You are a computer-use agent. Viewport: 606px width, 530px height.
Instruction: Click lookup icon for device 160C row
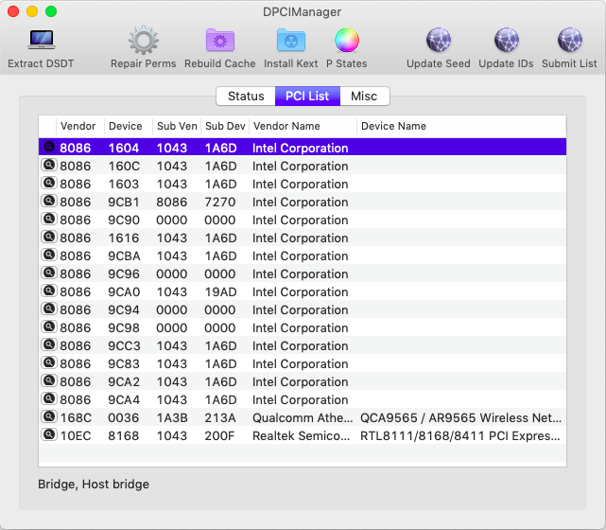[49, 166]
